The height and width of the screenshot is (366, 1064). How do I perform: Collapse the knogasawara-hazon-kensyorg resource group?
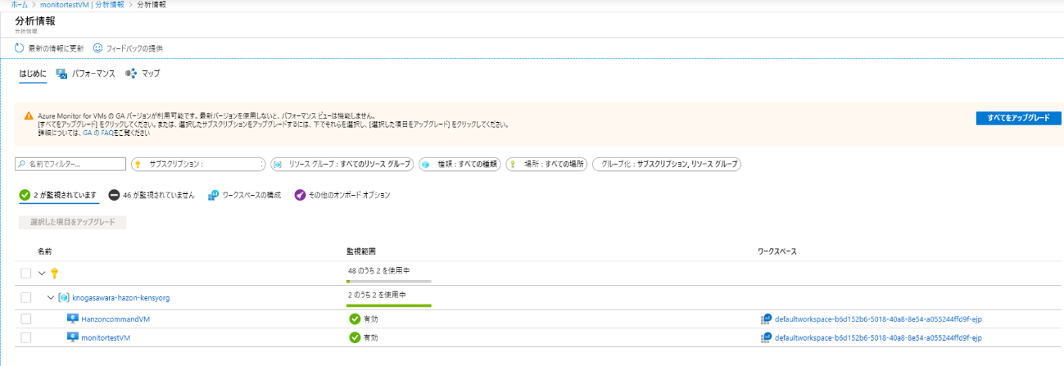pos(50,297)
